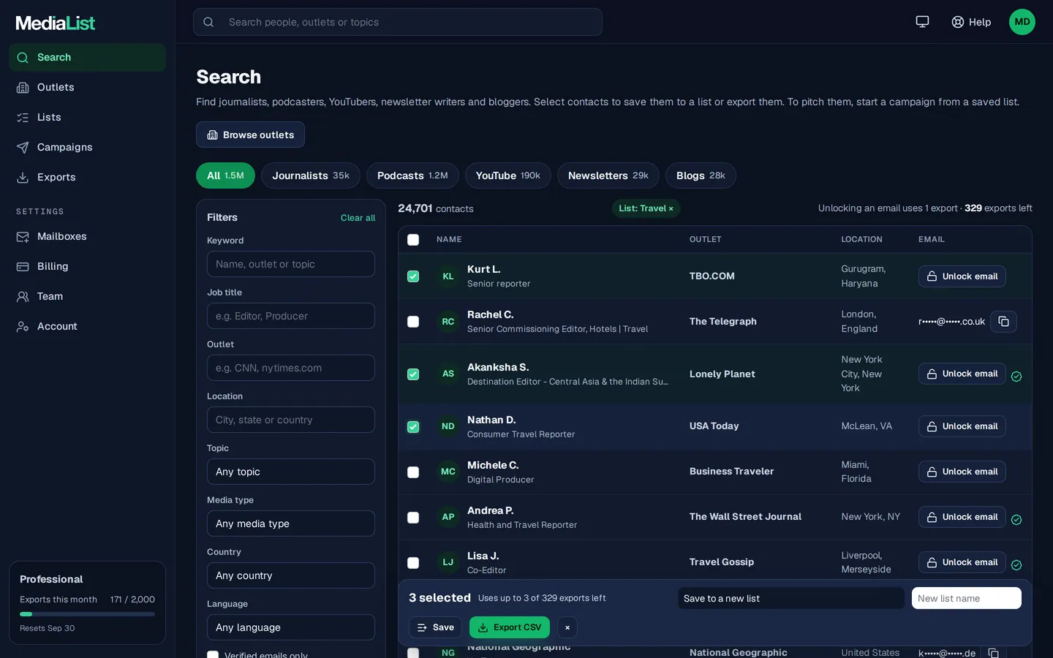This screenshot has height=658, width=1053.
Task: Select the All 1.5M tab
Action: click(225, 175)
